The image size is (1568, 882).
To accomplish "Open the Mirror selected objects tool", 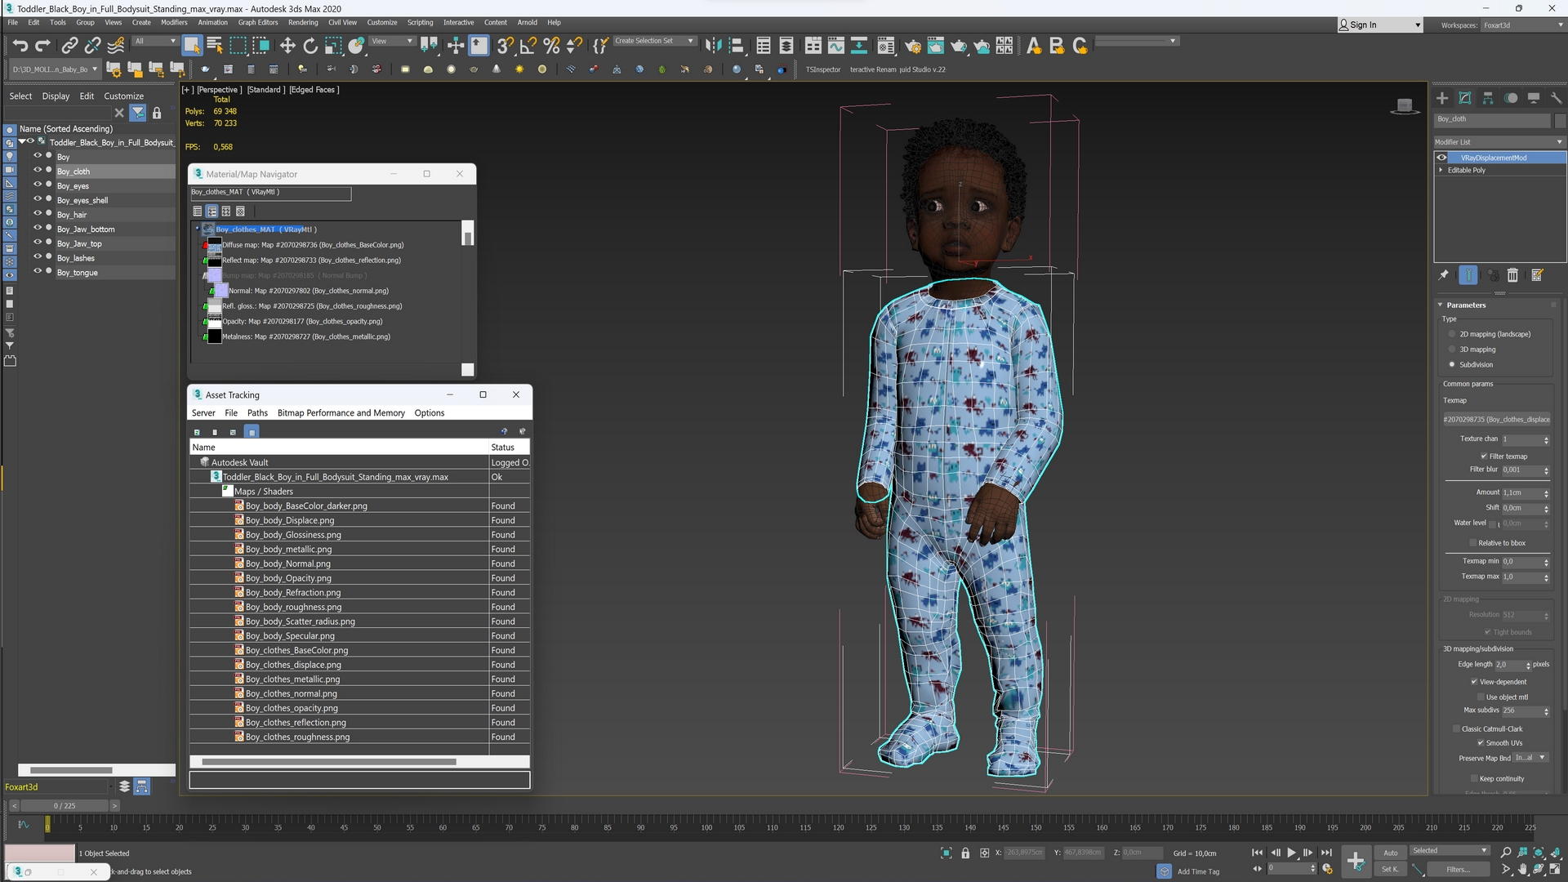I will [x=713, y=46].
